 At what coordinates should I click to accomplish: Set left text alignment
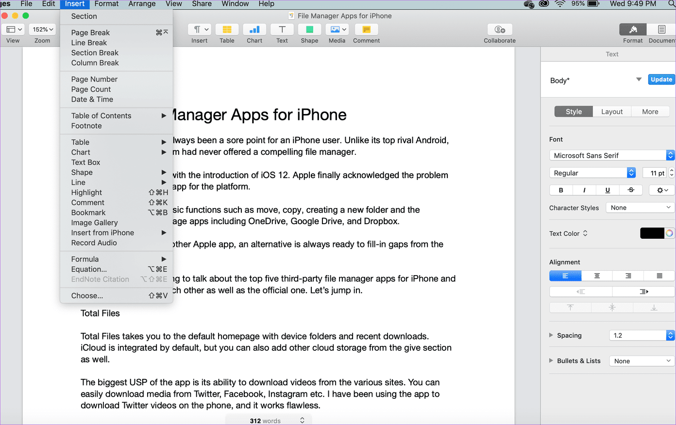565,276
